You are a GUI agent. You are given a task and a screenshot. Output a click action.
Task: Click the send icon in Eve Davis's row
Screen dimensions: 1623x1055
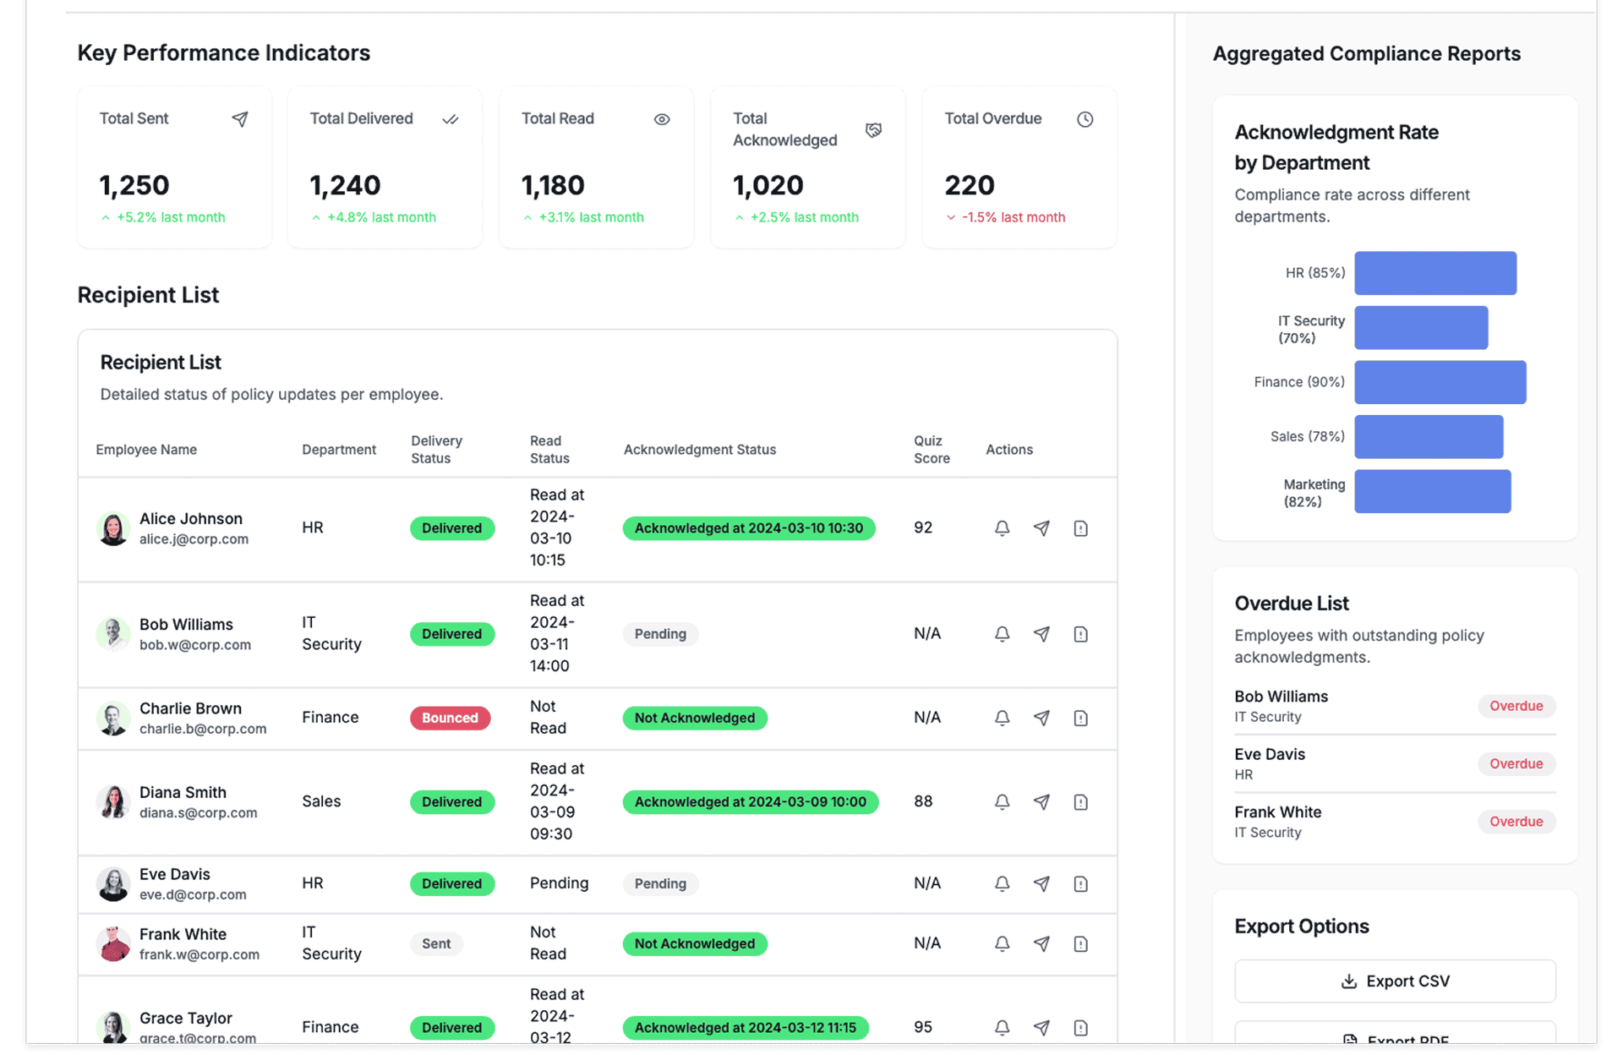point(1041,883)
